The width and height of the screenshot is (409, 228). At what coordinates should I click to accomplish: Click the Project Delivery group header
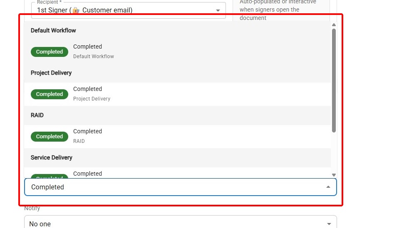click(x=51, y=73)
